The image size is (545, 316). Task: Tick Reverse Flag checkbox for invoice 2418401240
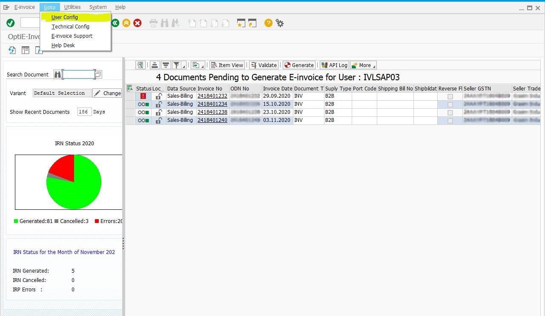coord(450,121)
